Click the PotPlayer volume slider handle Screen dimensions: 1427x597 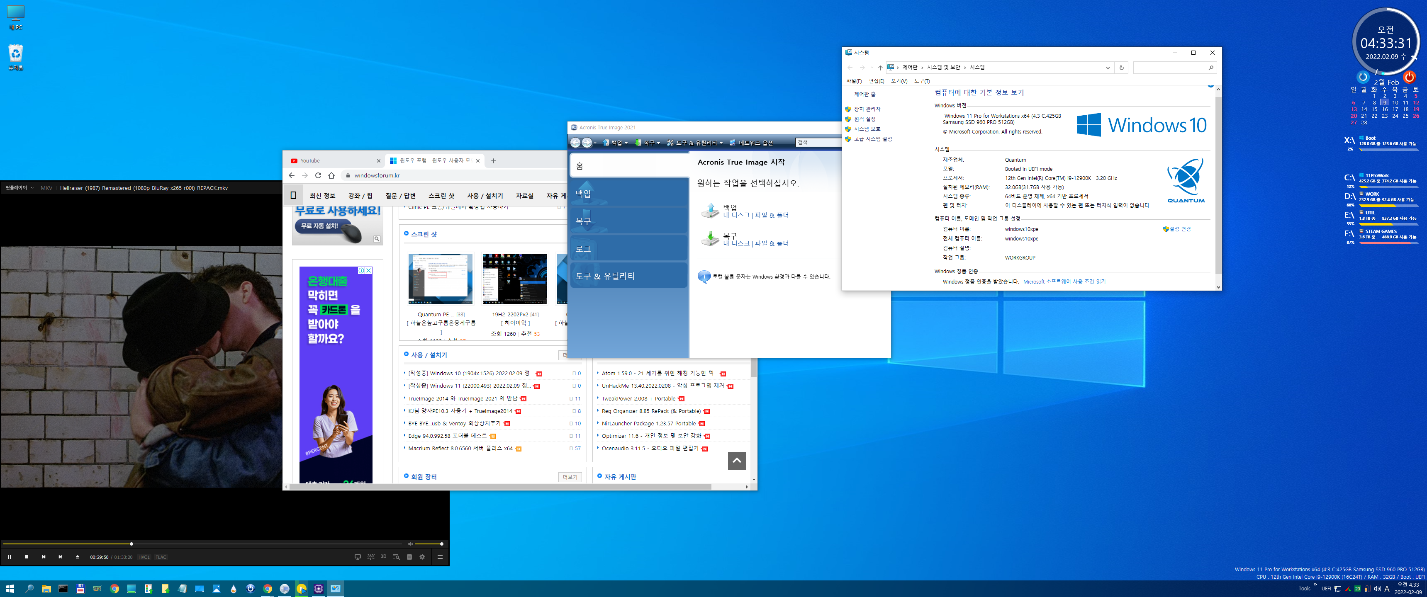tap(441, 544)
